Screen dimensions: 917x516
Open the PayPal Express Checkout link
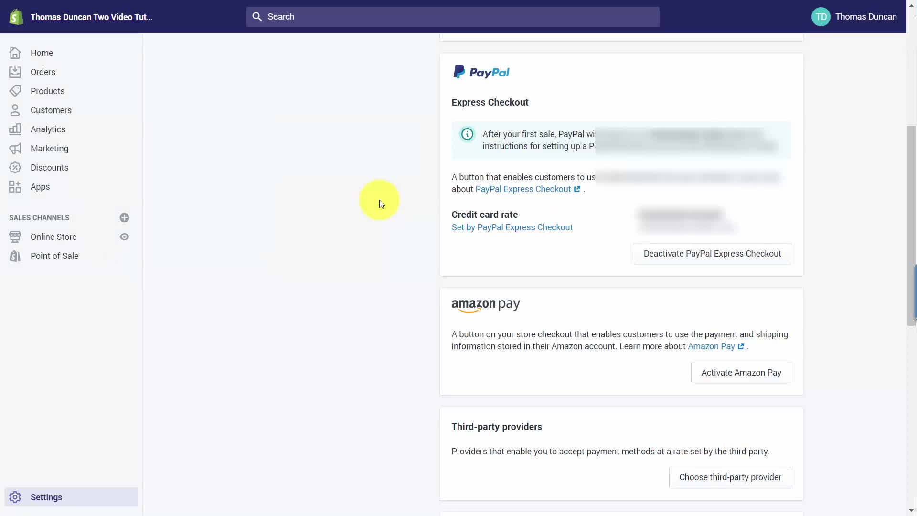tap(523, 189)
